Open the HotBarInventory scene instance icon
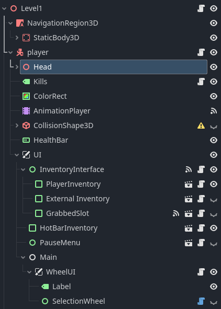 pyautogui.click(x=189, y=228)
